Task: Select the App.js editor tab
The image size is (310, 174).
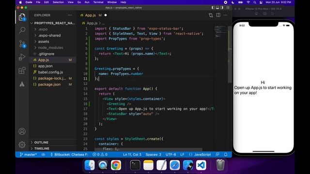Action: (93, 15)
